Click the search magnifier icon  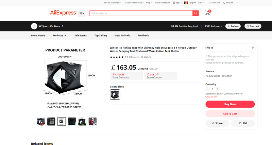tap(195, 13)
